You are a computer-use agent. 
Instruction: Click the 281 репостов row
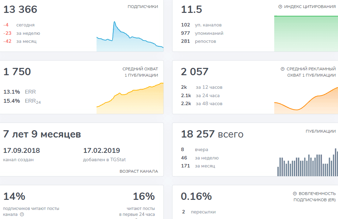(199, 41)
